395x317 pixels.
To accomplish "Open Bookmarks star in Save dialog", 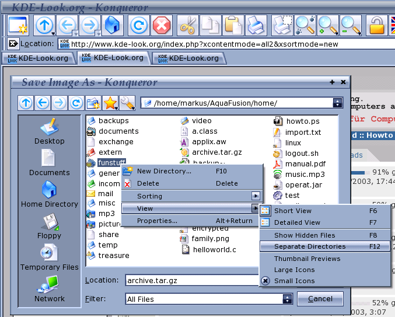I will 110,103.
